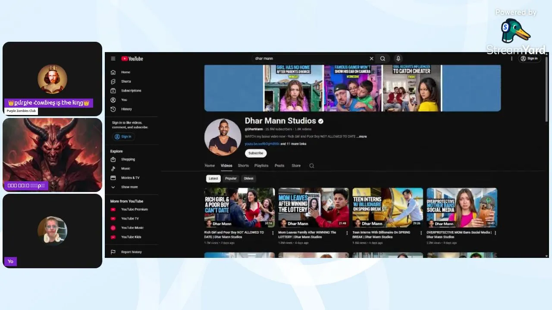This screenshot has height=310, width=552.
Task: Open YouTube TV link
Action: 129,219
